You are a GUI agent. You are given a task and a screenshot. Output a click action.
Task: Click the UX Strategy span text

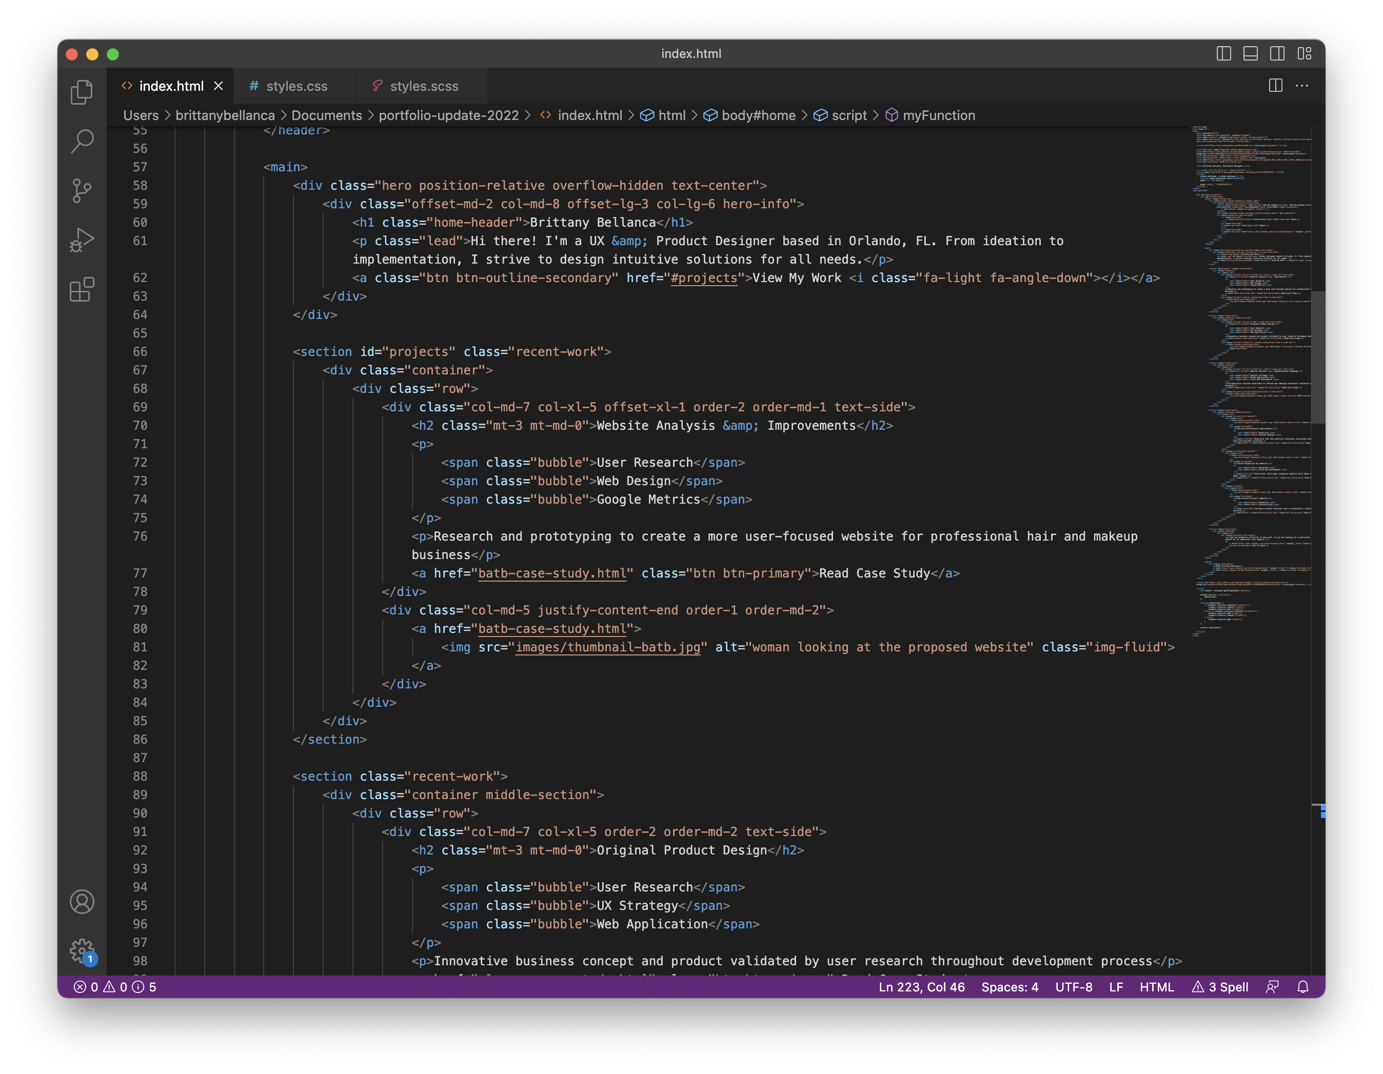pyautogui.click(x=637, y=906)
